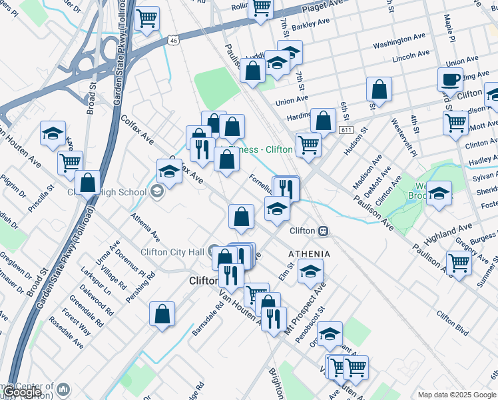Open the shopping bag marker near Hudson St
498x400 pixels.
tap(379, 89)
